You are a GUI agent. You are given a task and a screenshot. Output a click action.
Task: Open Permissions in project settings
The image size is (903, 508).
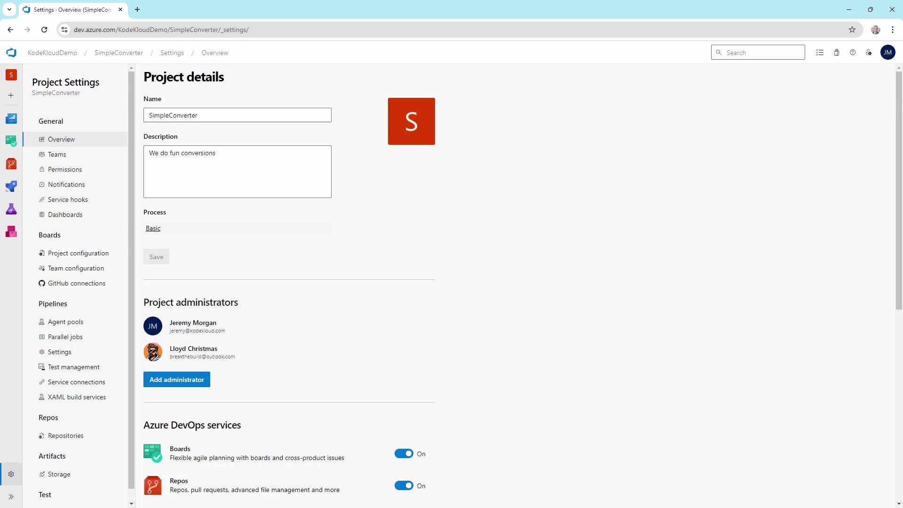point(64,169)
